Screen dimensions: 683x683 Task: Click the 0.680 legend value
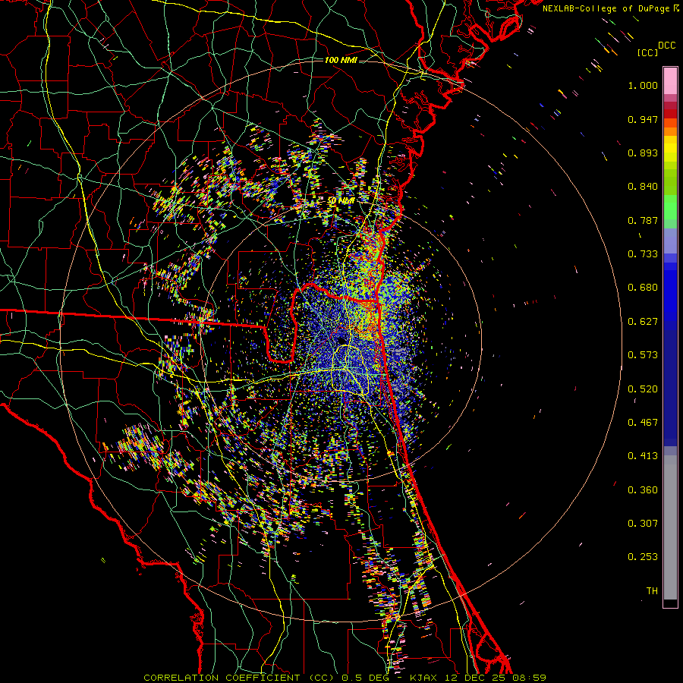pos(643,288)
